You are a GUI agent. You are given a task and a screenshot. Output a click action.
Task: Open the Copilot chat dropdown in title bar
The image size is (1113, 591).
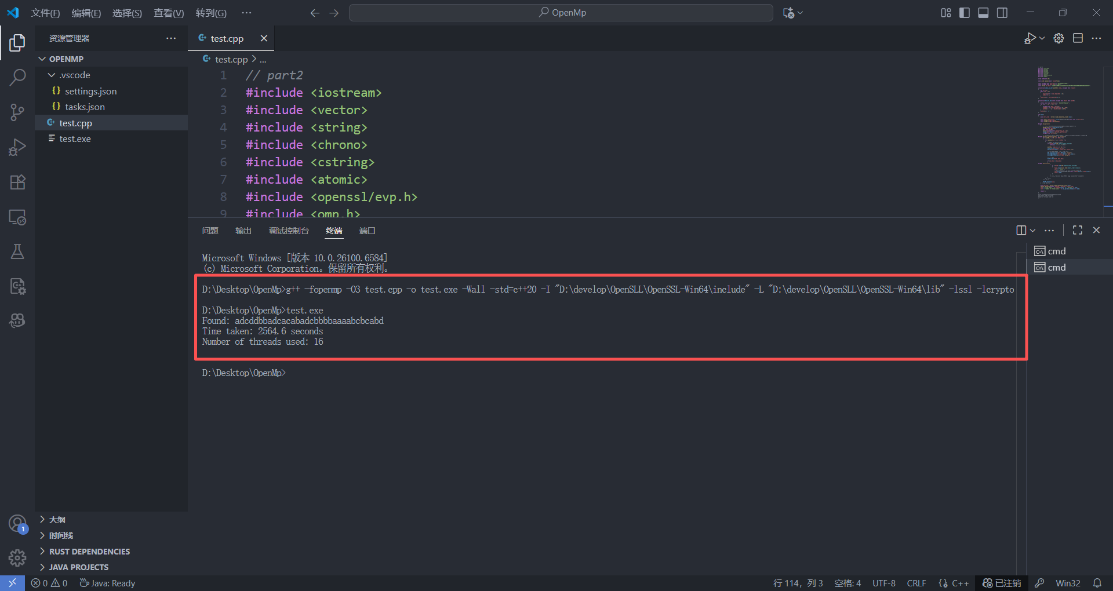coord(801,13)
